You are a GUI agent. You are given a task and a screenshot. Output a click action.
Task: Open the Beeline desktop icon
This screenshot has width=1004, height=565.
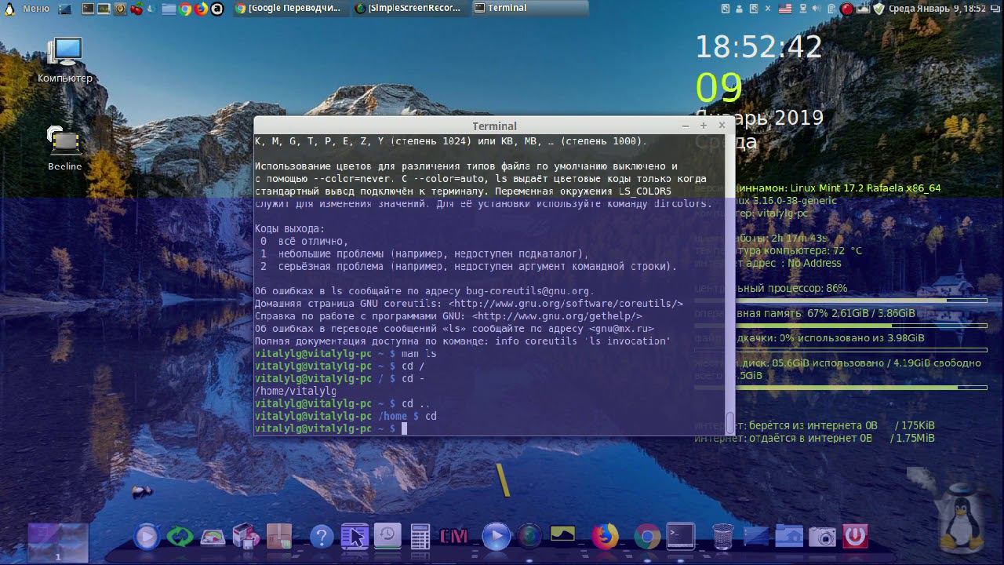(x=64, y=148)
